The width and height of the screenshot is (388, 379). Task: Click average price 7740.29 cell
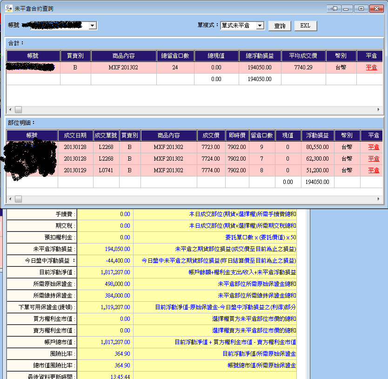point(303,68)
